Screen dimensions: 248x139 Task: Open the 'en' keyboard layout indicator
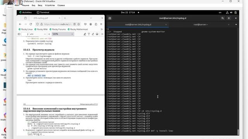[220, 12]
